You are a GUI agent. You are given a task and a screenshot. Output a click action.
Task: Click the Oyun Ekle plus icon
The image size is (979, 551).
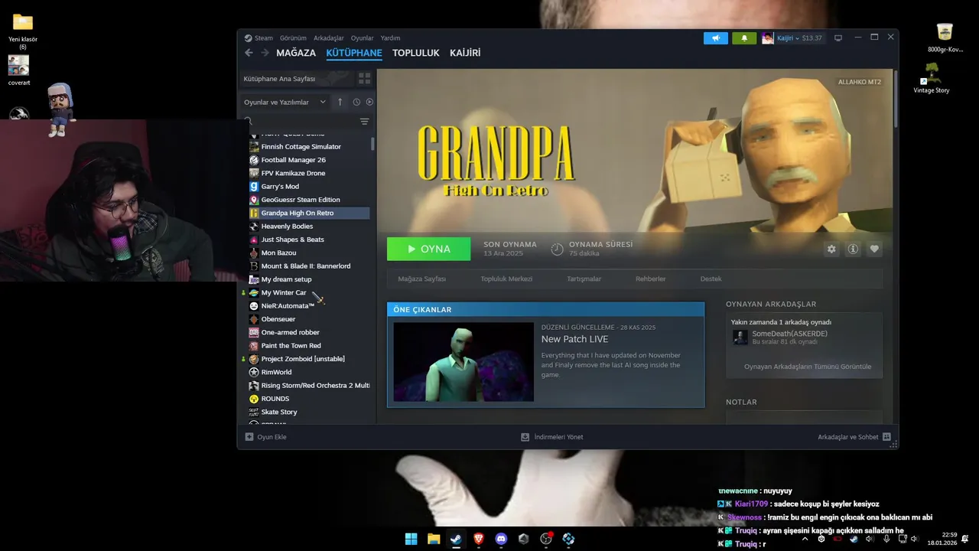pos(249,437)
